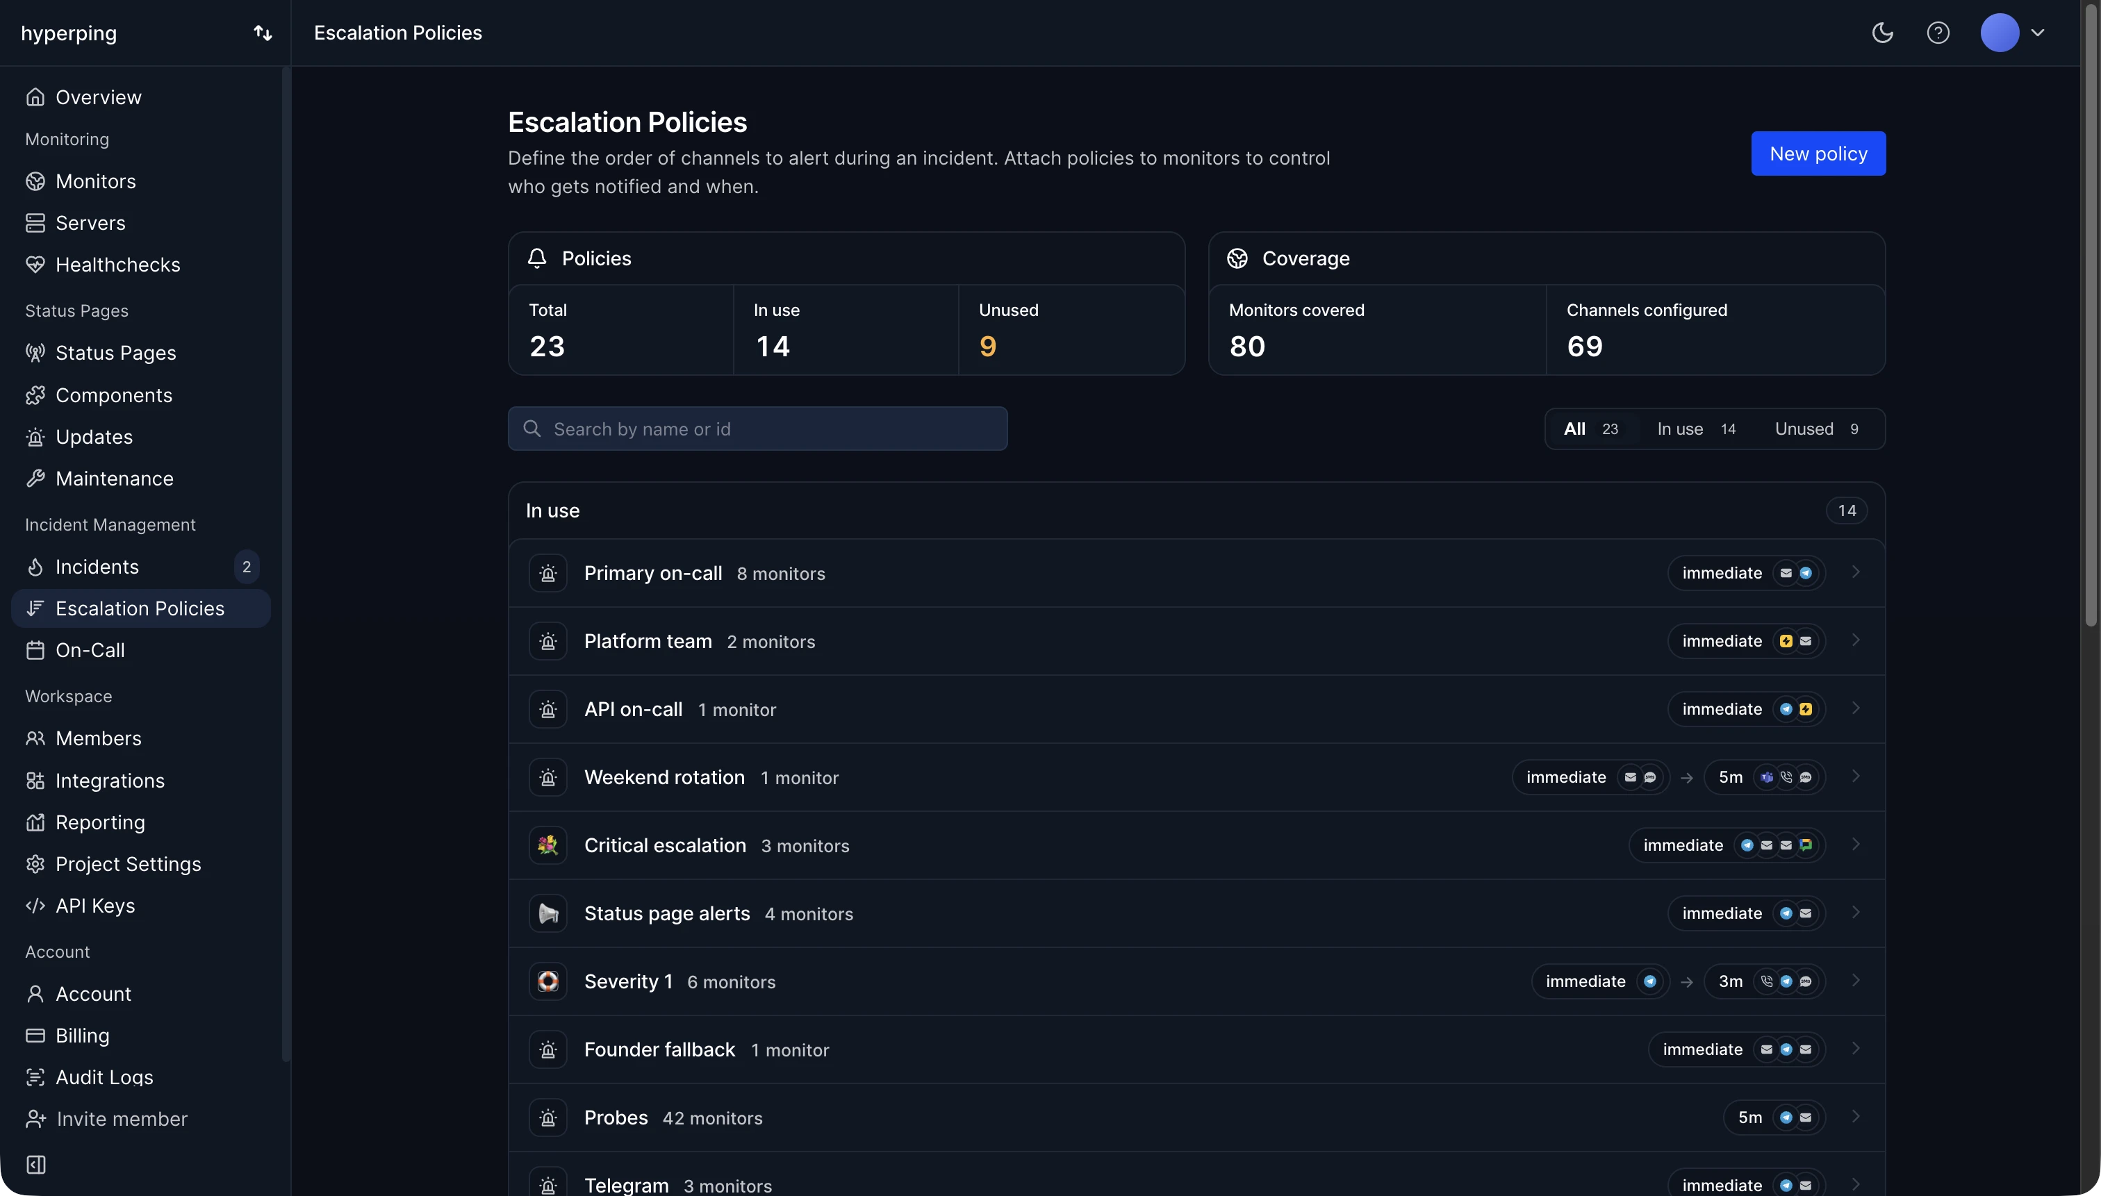Screen dimensions: 2101x1196
Task: Open the hyperping project switcher
Action: [263, 33]
